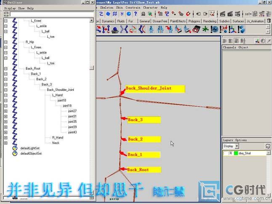Click the blue surface patch mask icon
Image resolution: width=272 pixels, height=204 pixels.
[x=108, y=14]
